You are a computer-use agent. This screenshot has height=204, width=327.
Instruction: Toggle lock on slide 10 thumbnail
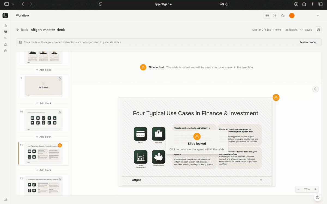(x=60, y=112)
